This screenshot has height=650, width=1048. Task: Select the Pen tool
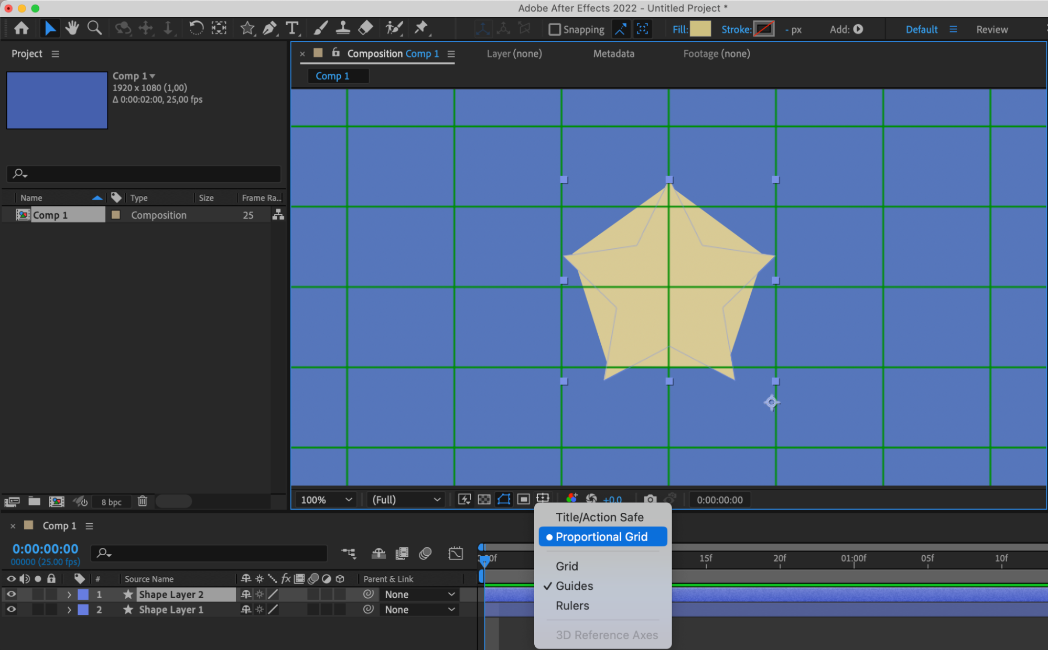pyautogui.click(x=269, y=29)
